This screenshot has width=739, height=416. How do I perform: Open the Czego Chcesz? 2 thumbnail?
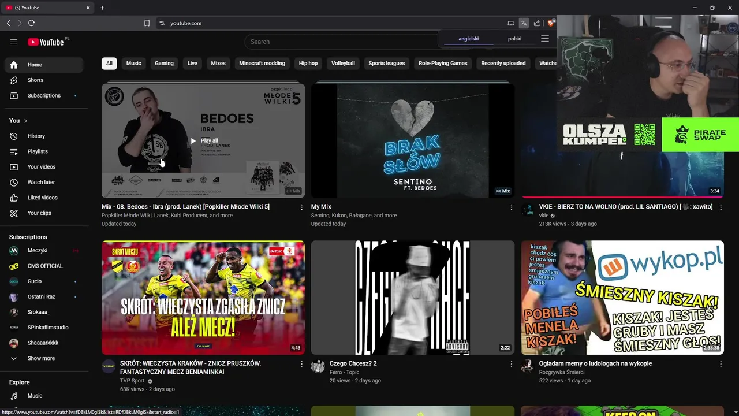[x=413, y=298]
